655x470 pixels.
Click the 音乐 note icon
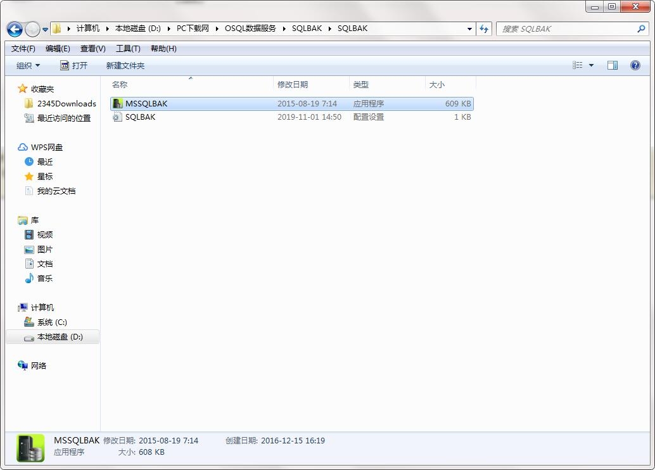point(29,278)
